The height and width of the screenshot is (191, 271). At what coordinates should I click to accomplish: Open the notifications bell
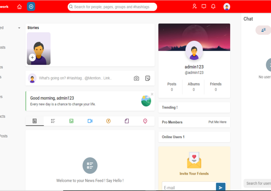coord(213,6)
